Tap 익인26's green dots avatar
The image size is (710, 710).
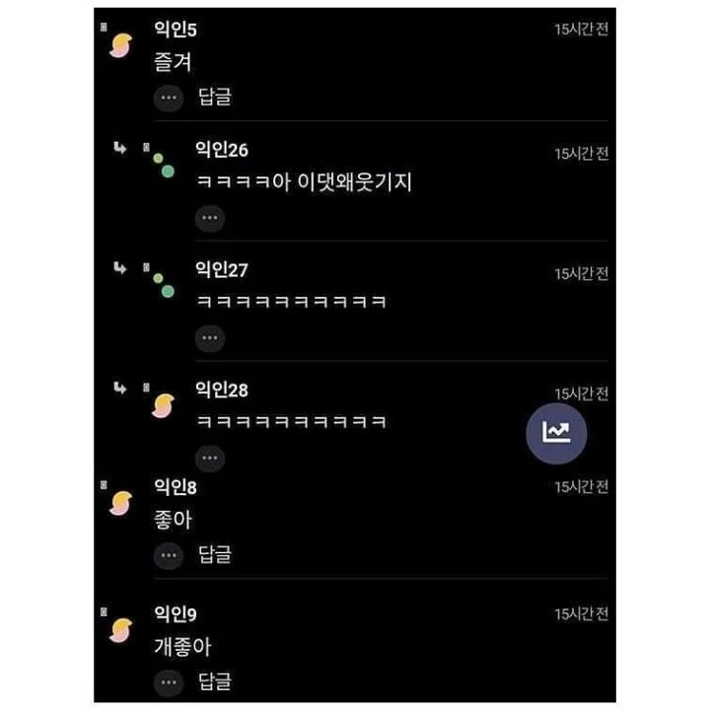pyautogui.click(x=164, y=166)
